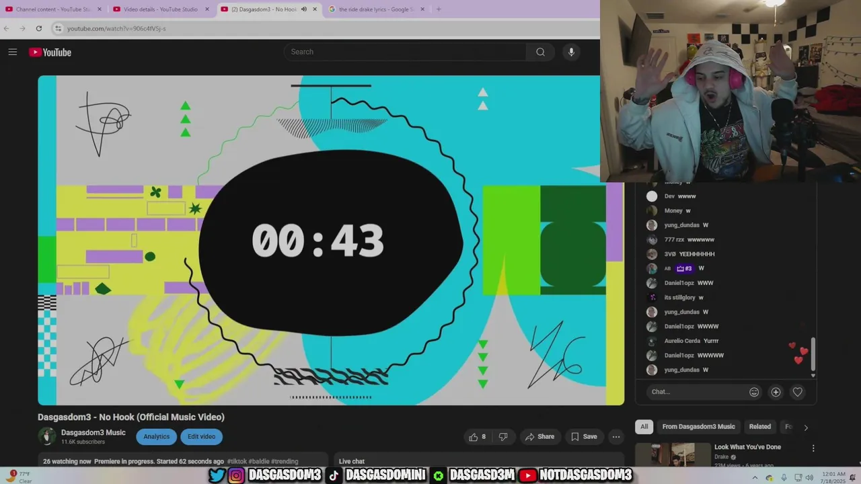Switch to Video details YouTube Studio tab
Image resolution: width=861 pixels, height=484 pixels.
point(161,9)
